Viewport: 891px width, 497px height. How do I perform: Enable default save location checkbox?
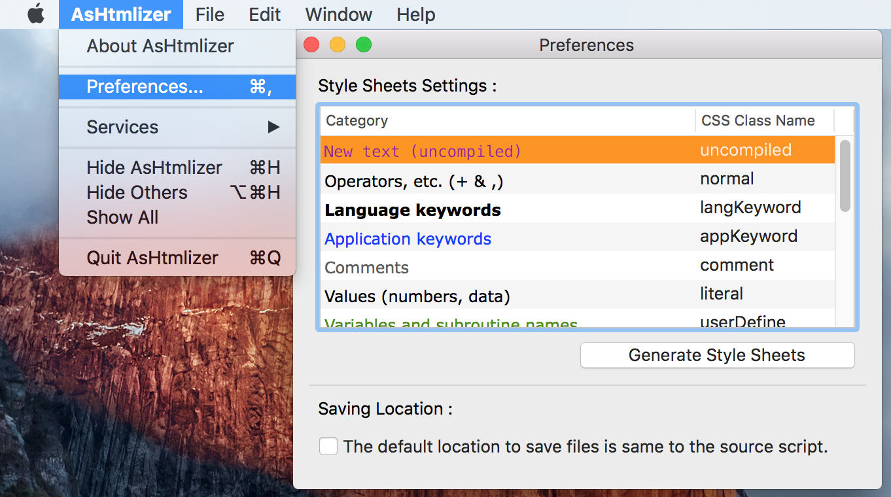[x=328, y=447]
